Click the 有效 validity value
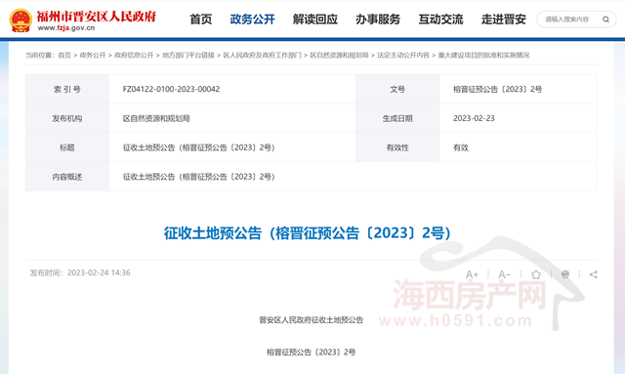625x374 pixels. 460,147
